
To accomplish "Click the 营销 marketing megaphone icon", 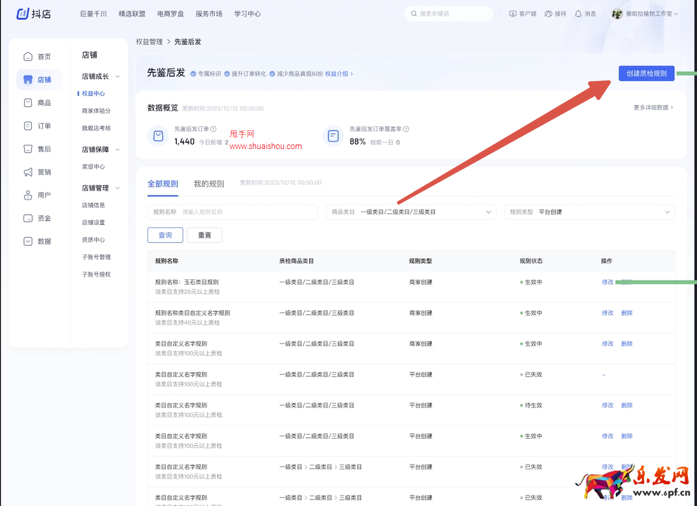I will coord(28,172).
